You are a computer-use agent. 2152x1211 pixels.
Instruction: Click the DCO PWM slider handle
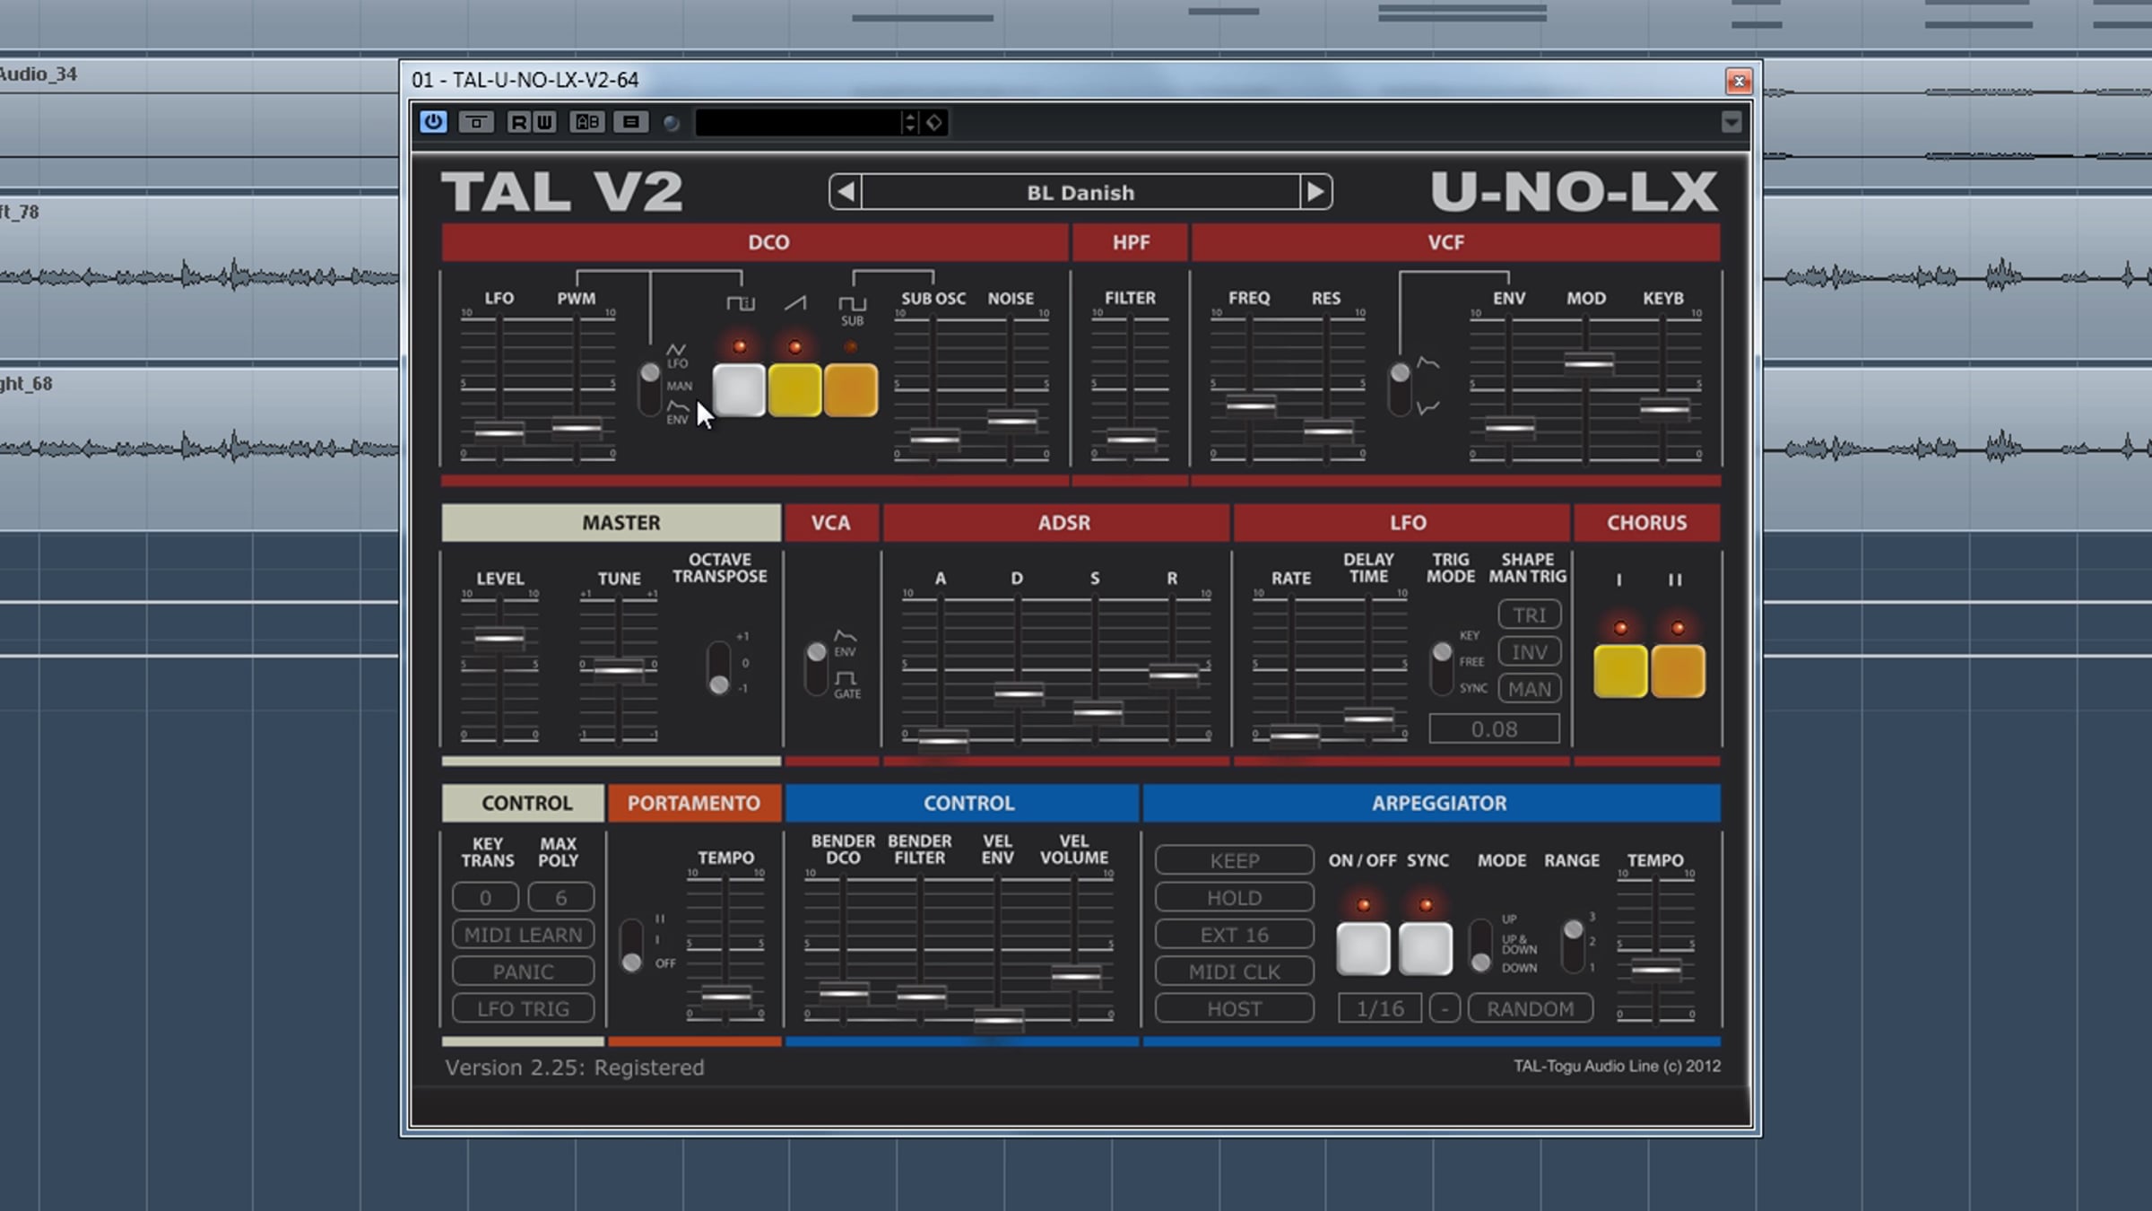click(577, 428)
